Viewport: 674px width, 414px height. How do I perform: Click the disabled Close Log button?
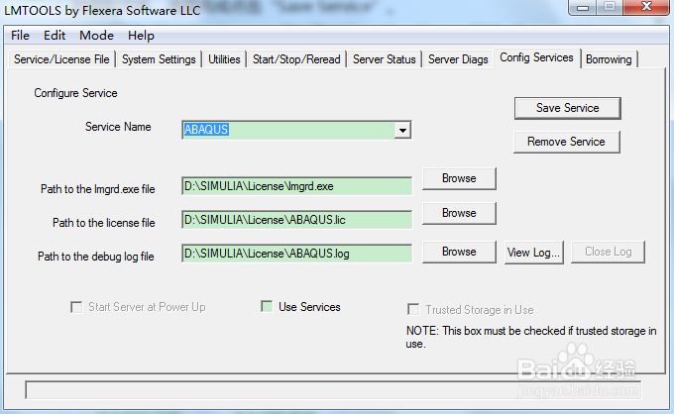pyautogui.click(x=608, y=252)
